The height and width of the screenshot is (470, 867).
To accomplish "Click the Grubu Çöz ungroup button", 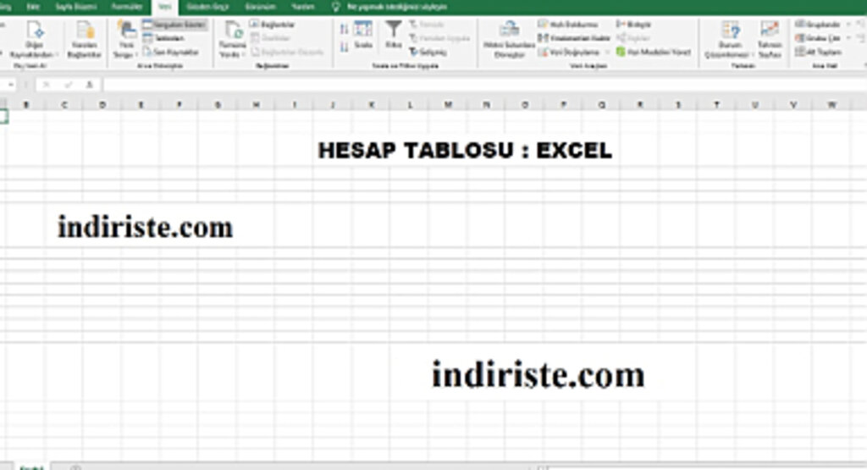I will (817, 38).
